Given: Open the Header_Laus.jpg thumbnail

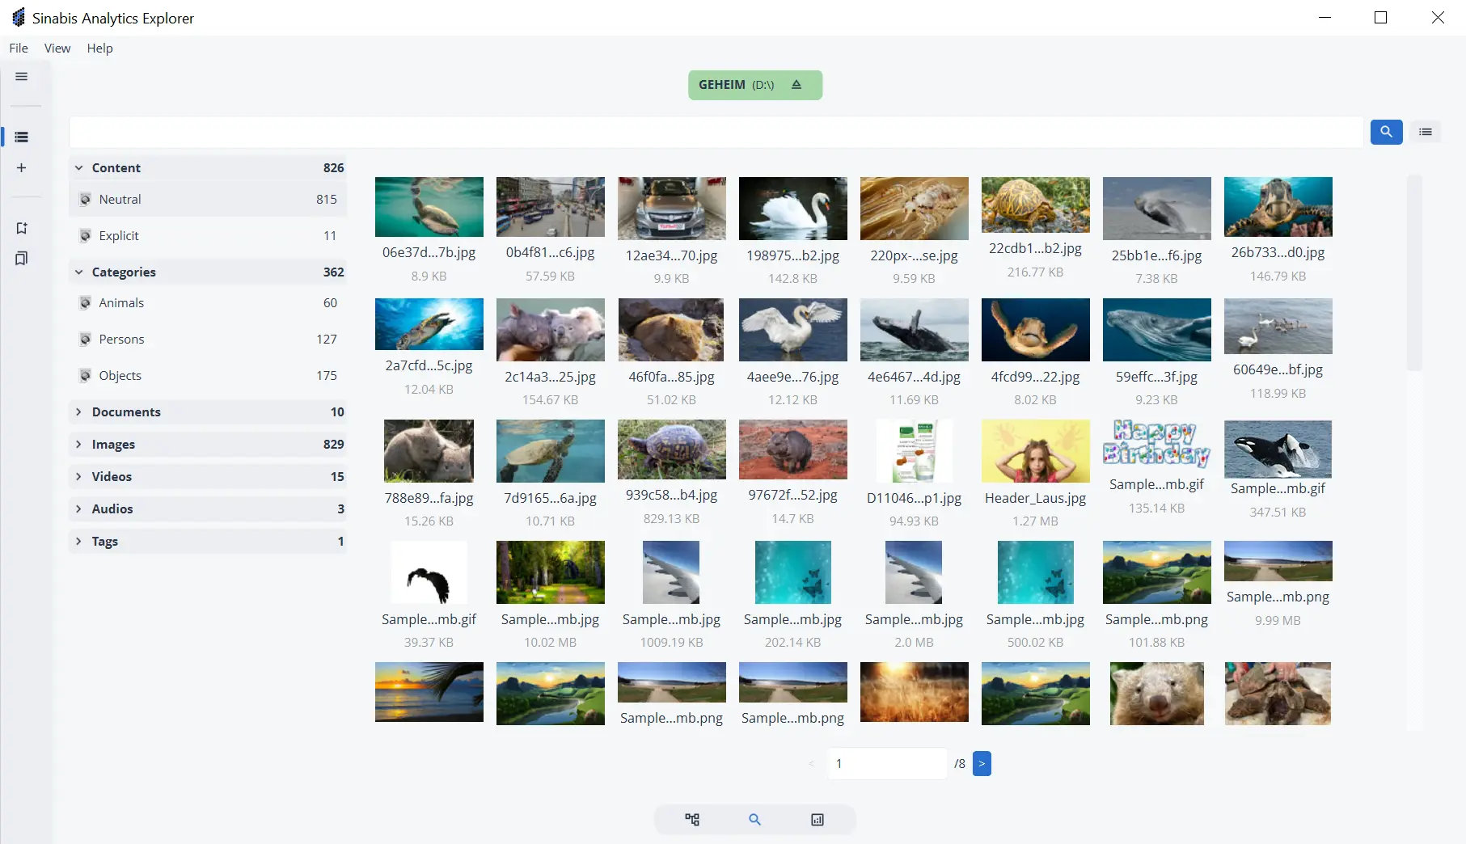Looking at the screenshot, I should [1035, 451].
